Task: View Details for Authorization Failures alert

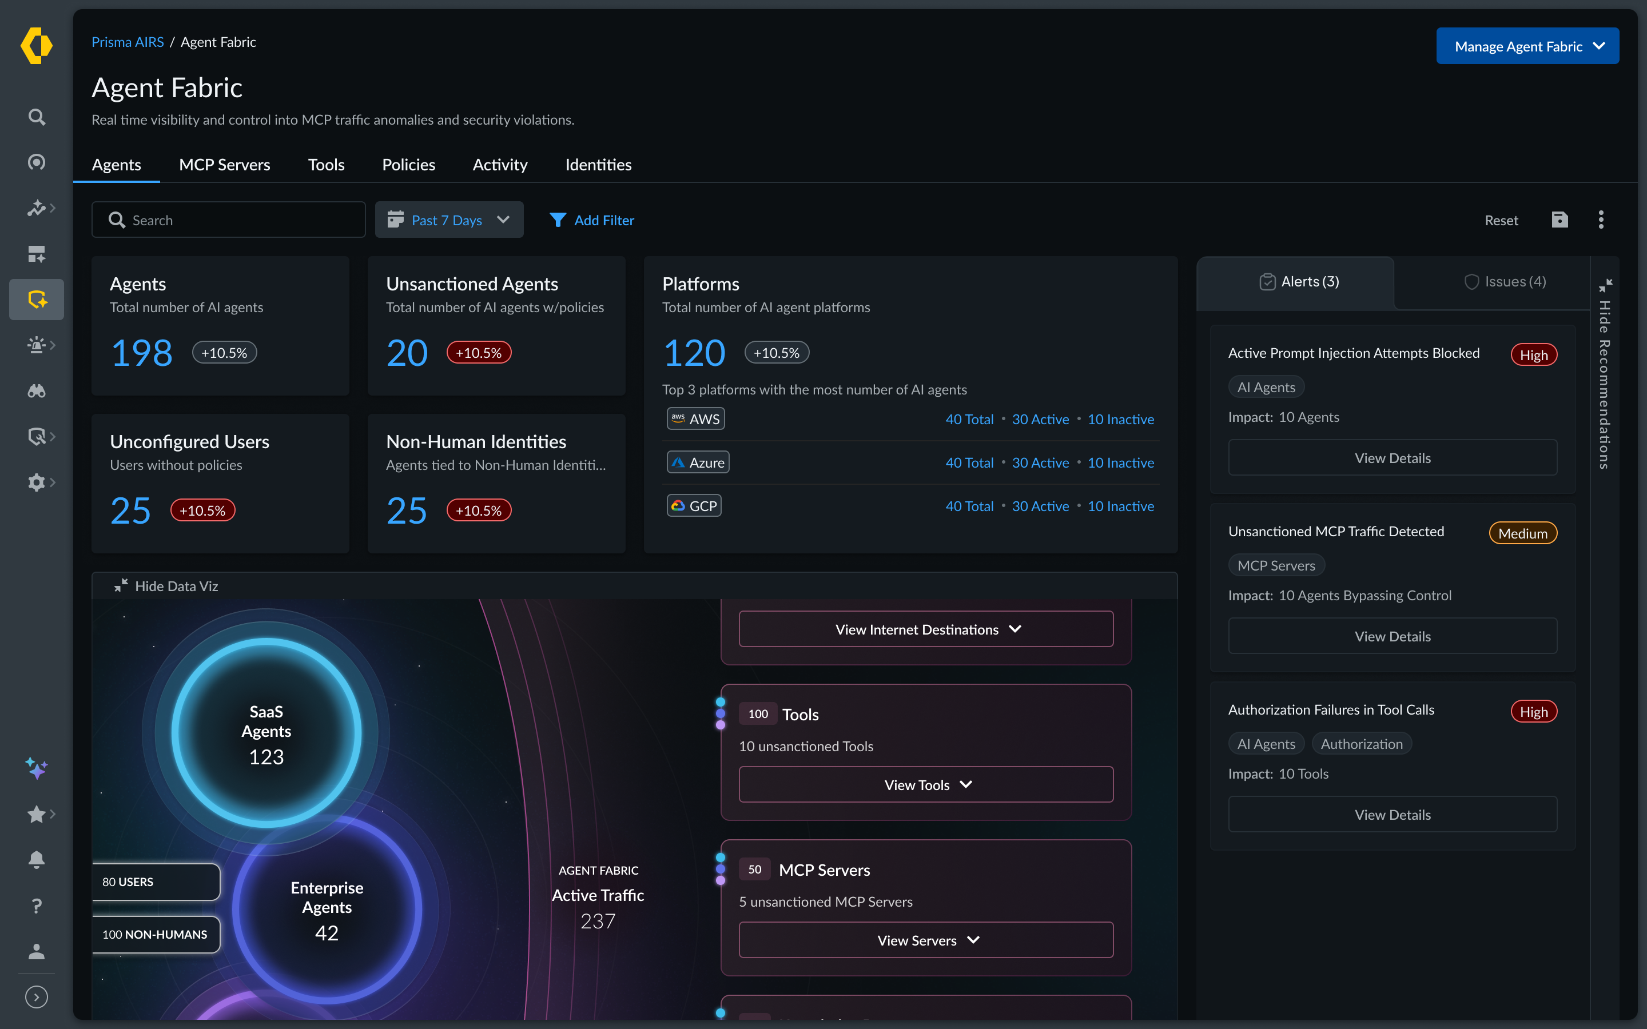Action: (x=1393, y=814)
